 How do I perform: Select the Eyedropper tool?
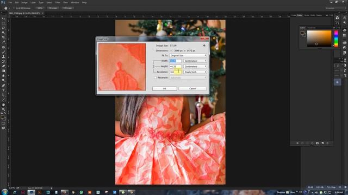pos(3,42)
